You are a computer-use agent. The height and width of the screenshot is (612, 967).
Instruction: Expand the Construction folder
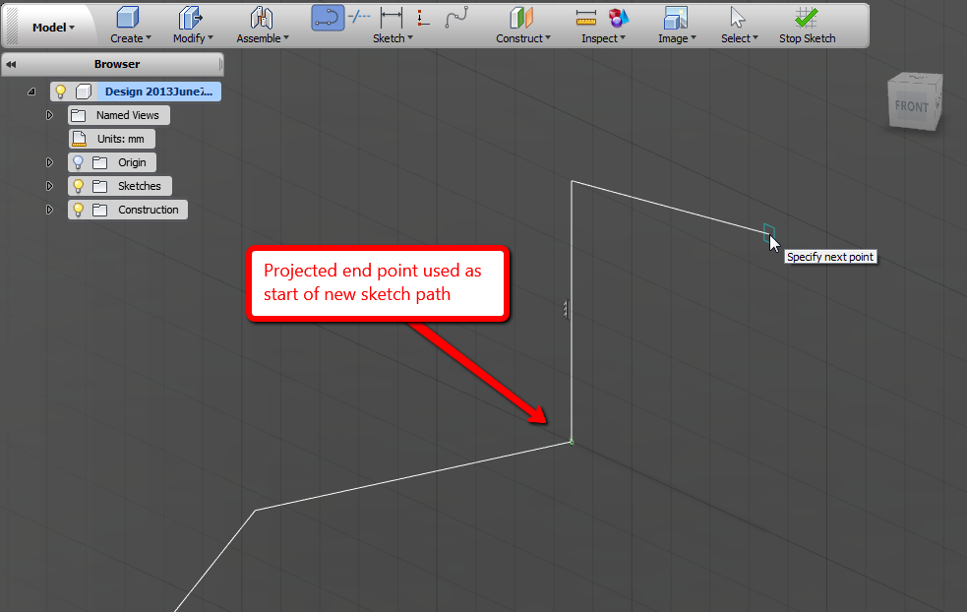(x=49, y=210)
